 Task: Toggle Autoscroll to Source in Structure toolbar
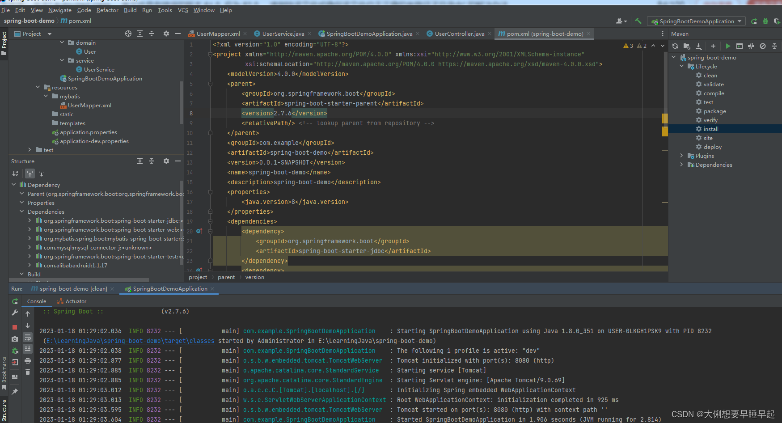(x=30, y=173)
